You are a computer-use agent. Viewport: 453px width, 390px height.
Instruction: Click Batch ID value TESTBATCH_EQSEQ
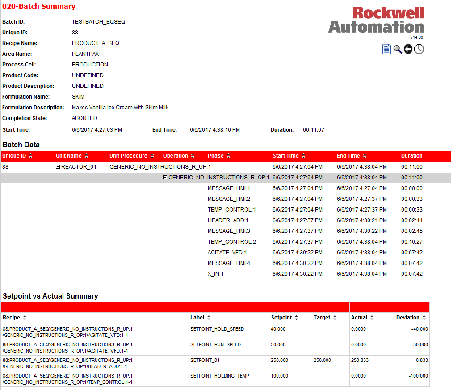[98, 21]
